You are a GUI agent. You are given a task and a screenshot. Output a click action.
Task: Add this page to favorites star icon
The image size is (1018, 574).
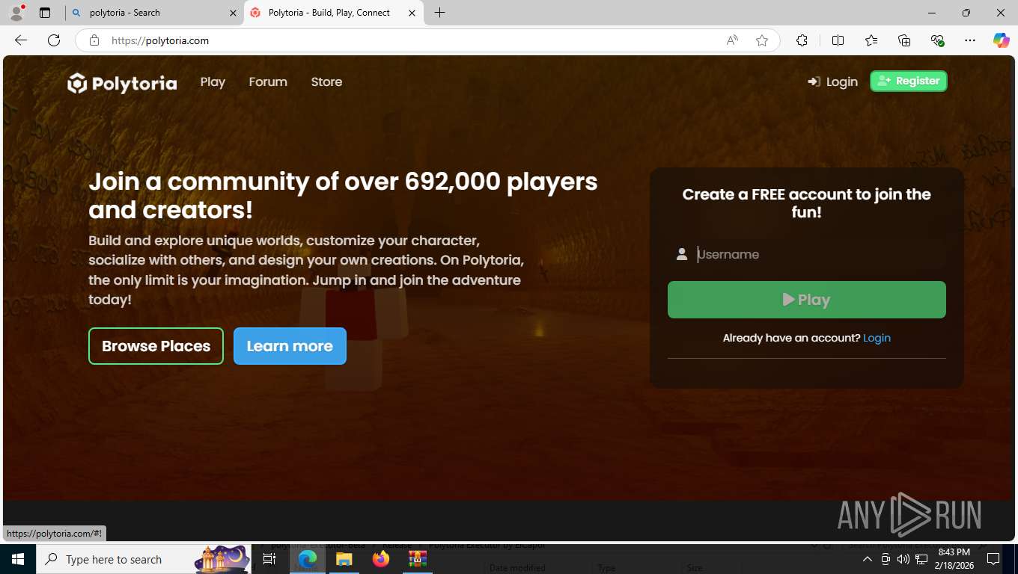pos(762,40)
